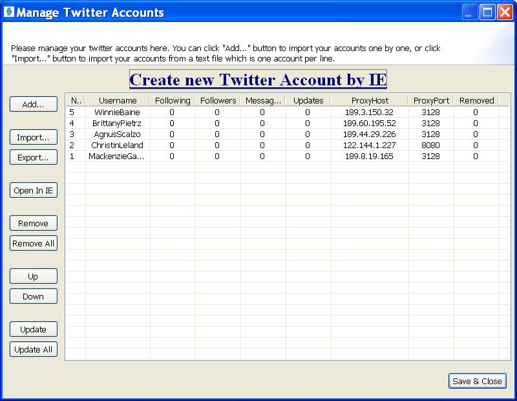Click proxy host 189.8.19.165

(369, 156)
